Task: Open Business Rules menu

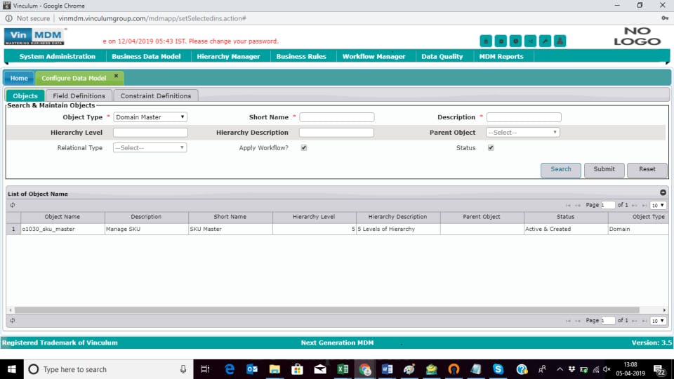Action: coord(301,56)
